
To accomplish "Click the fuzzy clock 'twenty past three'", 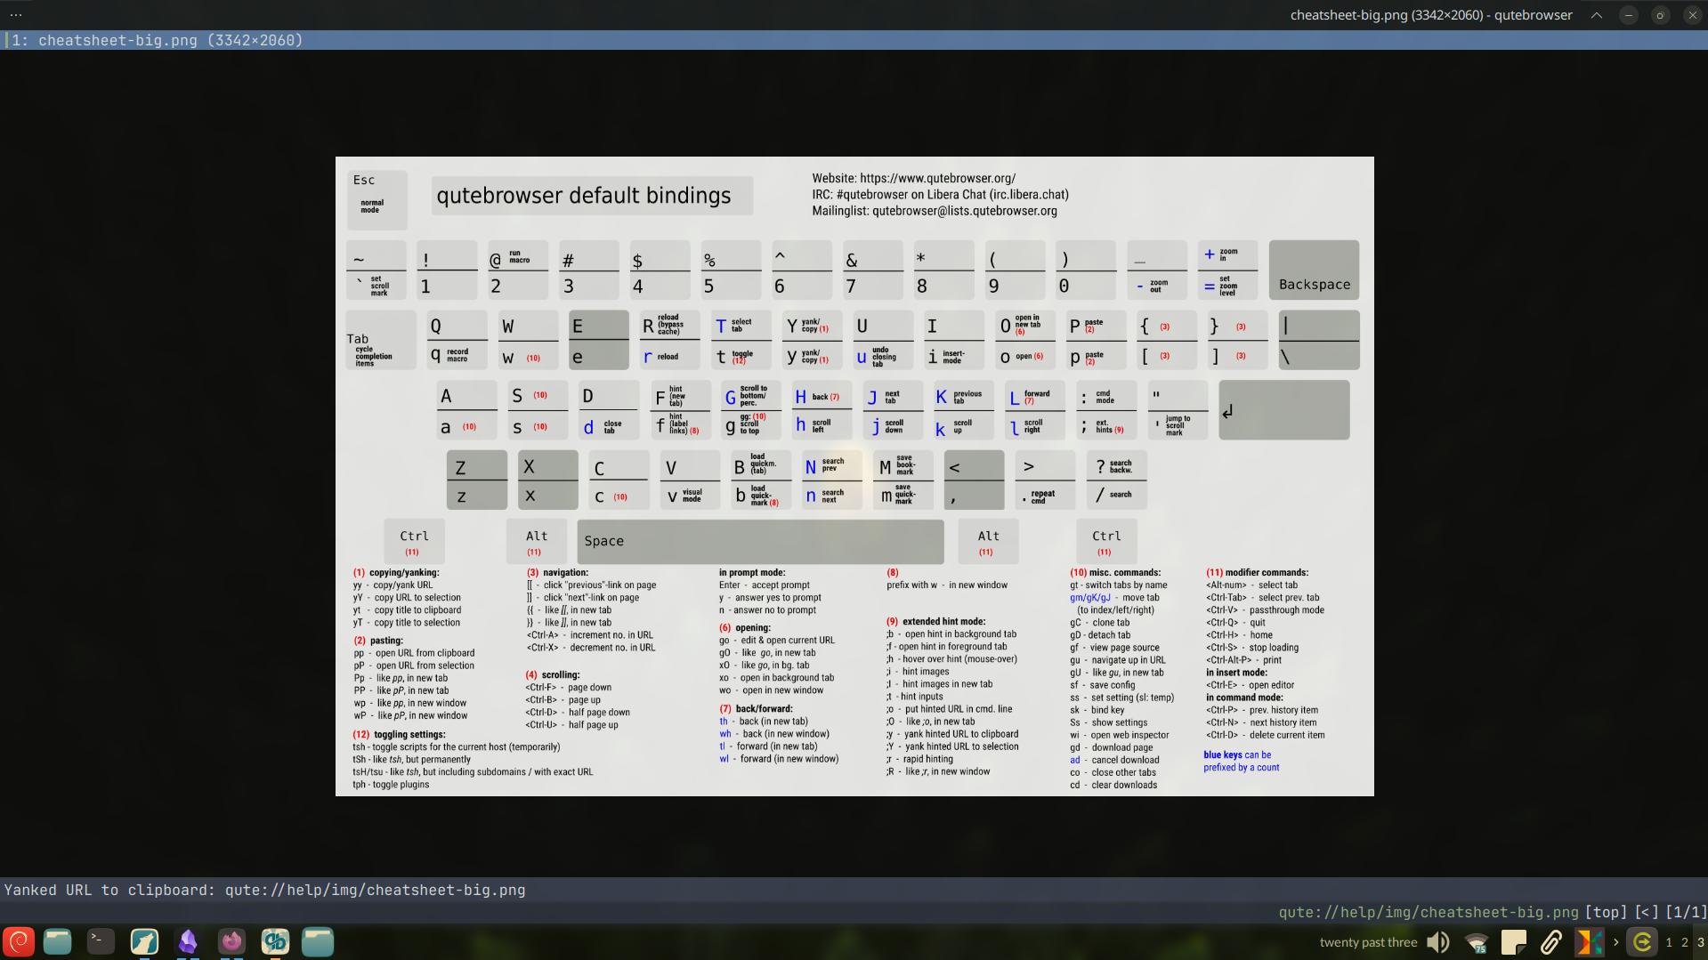I will [1368, 942].
